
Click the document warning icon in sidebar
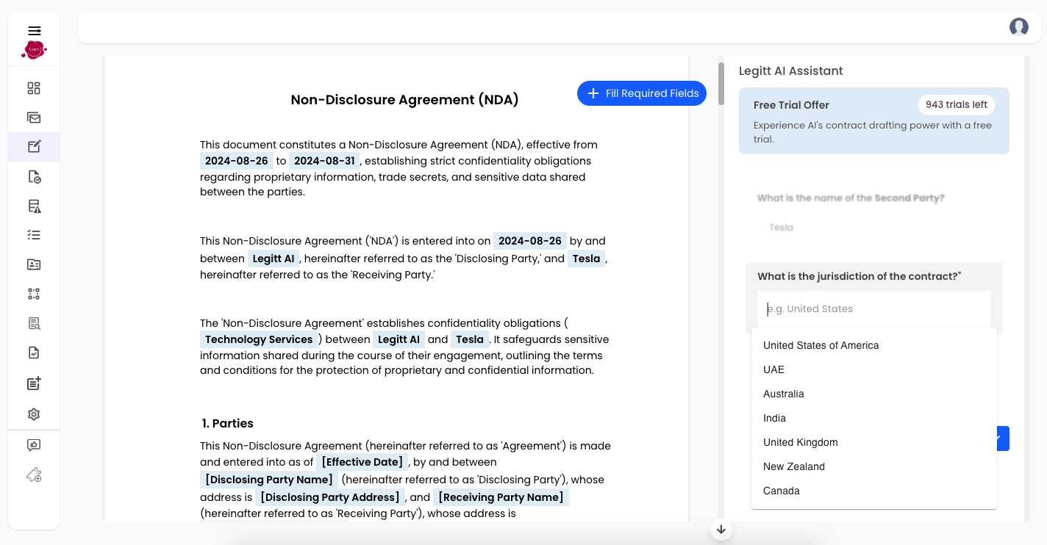point(34,206)
